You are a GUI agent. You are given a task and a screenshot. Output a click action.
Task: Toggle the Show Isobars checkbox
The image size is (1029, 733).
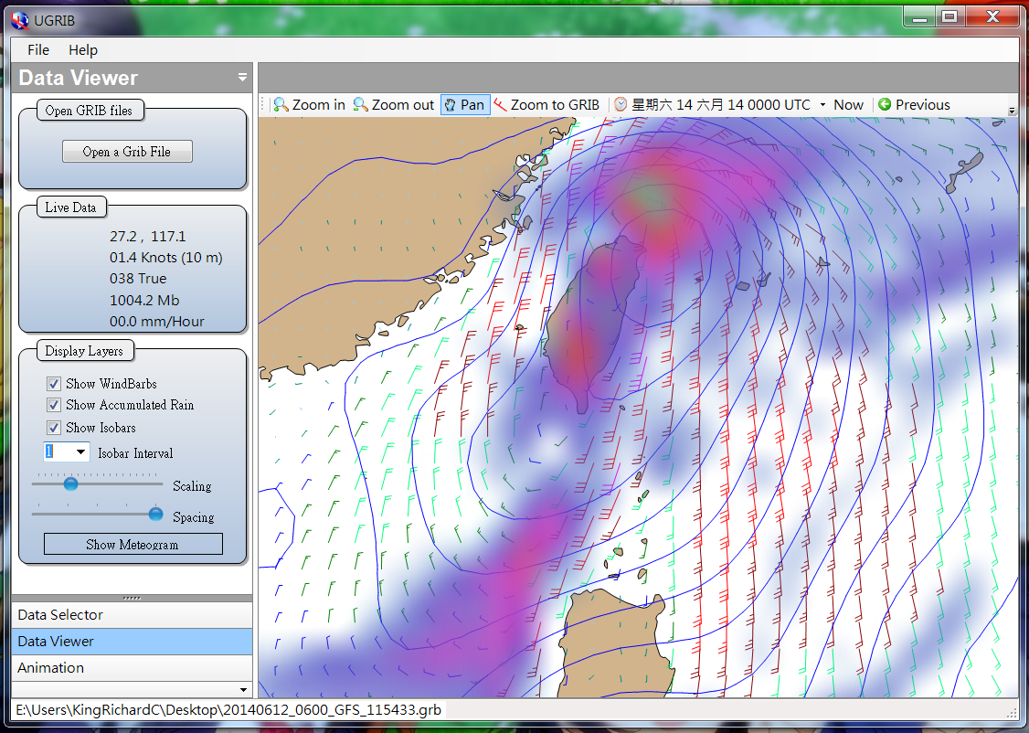pos(54,428)
